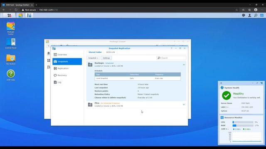Image resolution: width=266 pixels, height=149 pixels.
Task: Open the Control Panel desktop icon
Action: pyautogui.click(x=11, y=43)
